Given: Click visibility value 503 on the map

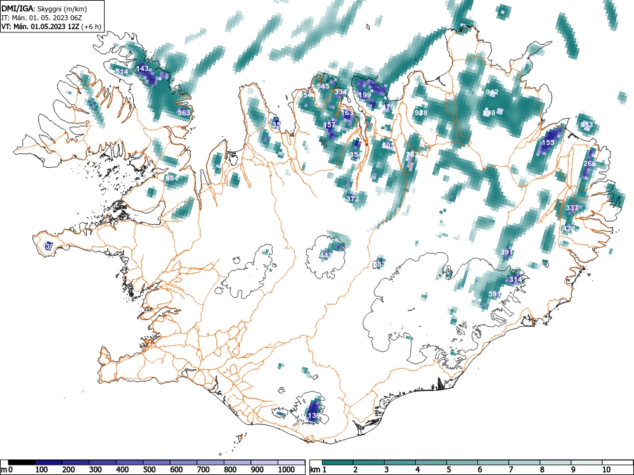Looking at the screenshot, I should point(388,146).
